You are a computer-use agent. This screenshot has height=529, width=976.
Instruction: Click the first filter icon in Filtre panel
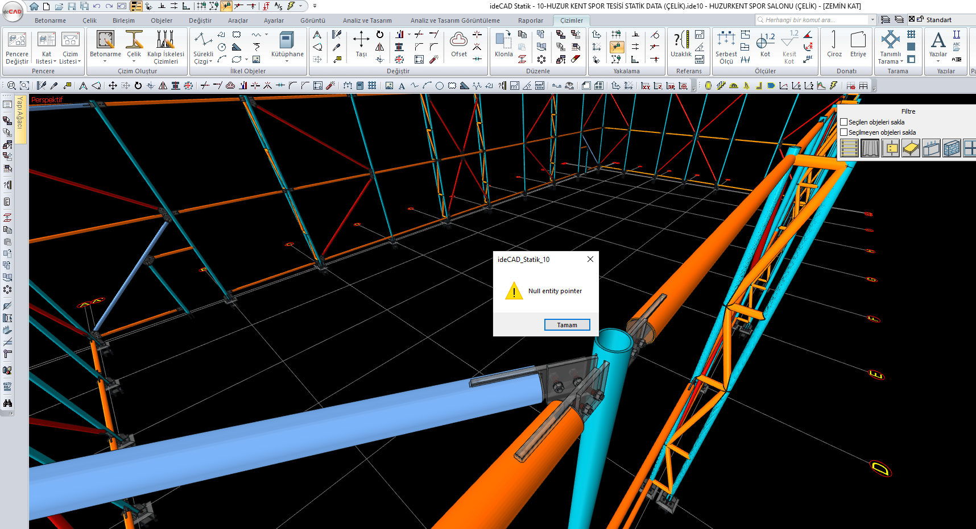click(849, 148)
